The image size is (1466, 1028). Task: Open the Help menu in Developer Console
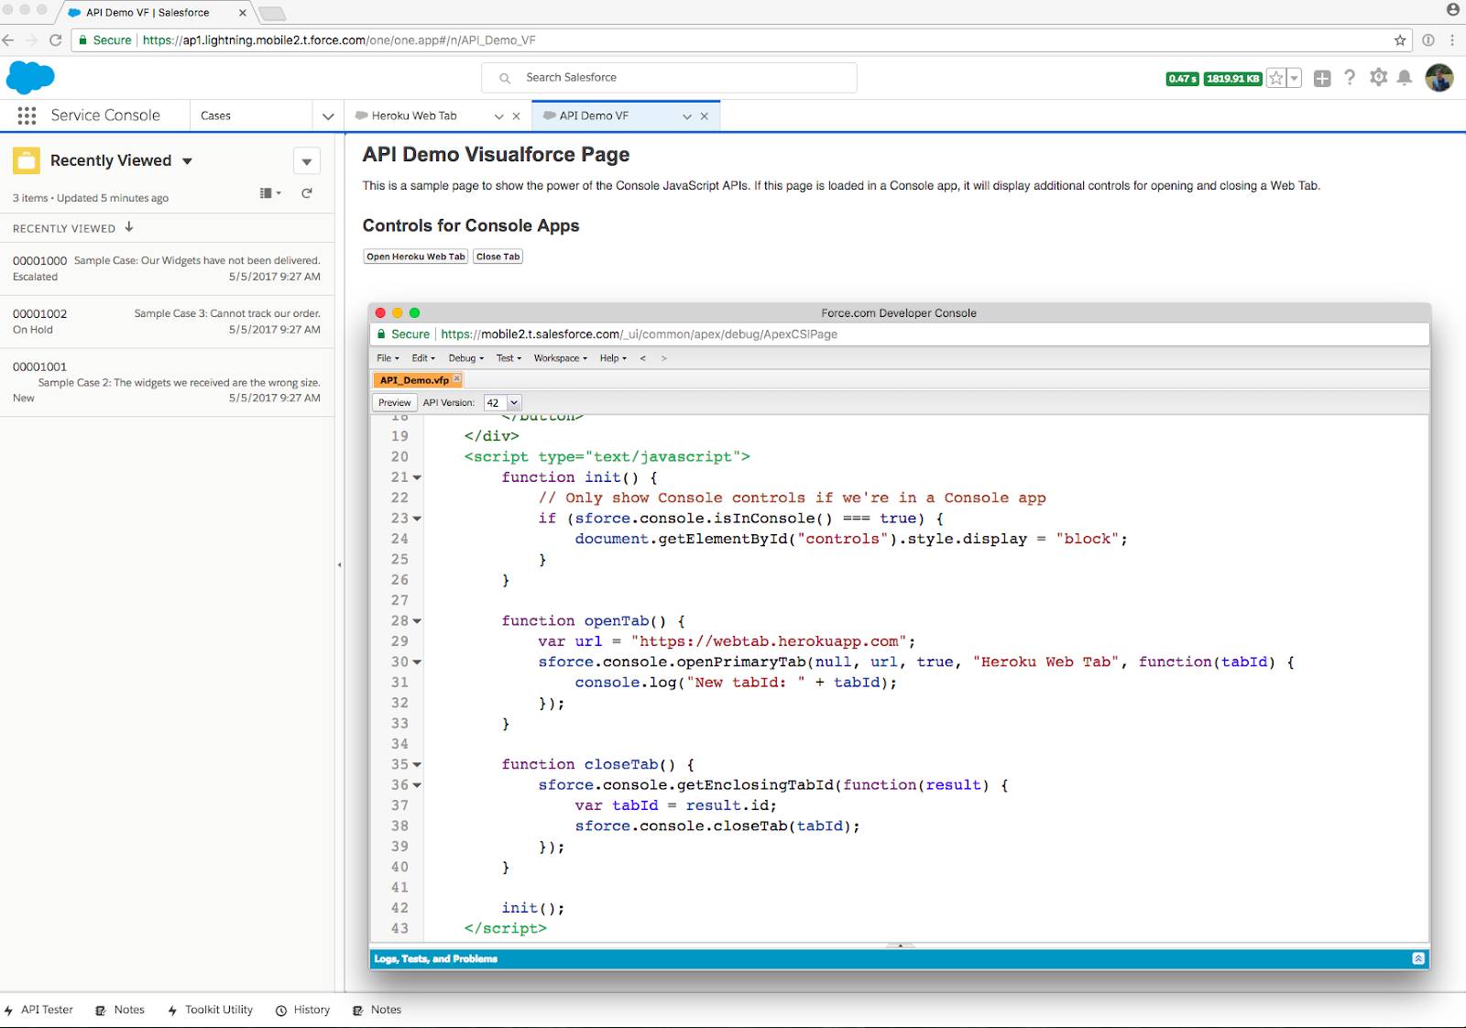tap(613, 358)
